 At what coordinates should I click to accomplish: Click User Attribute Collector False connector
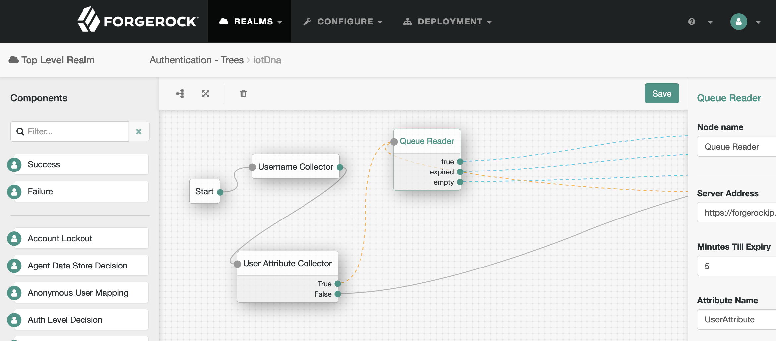[x=338, y=294]
